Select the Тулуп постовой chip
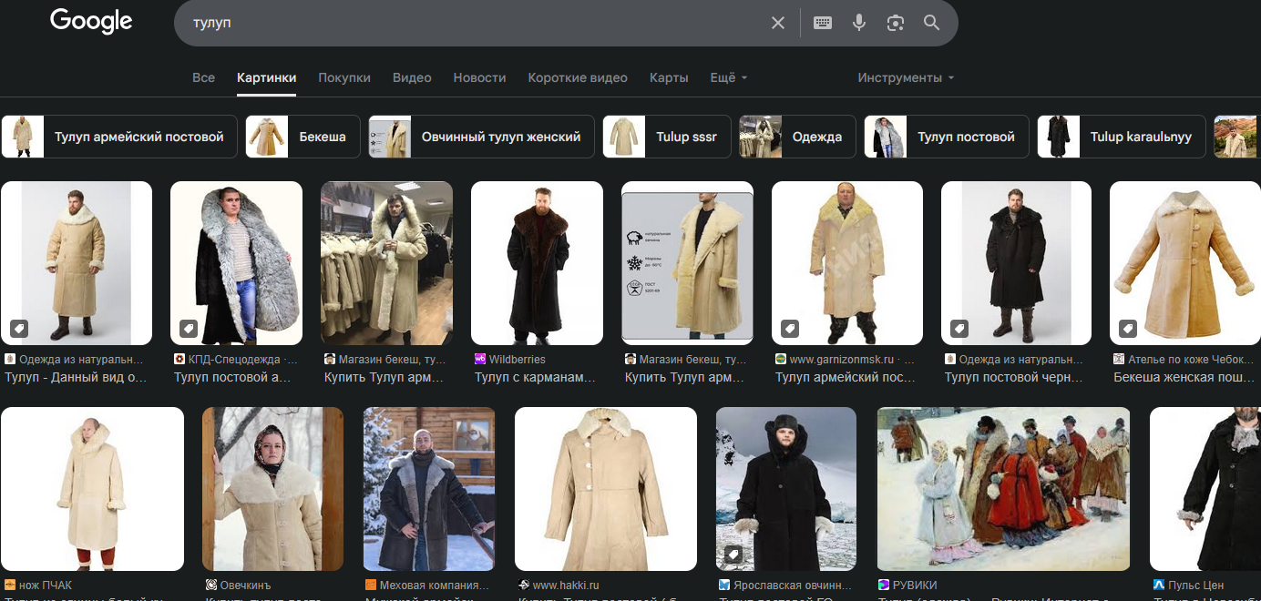This screenshot has height=601, width=1261. 947,137
